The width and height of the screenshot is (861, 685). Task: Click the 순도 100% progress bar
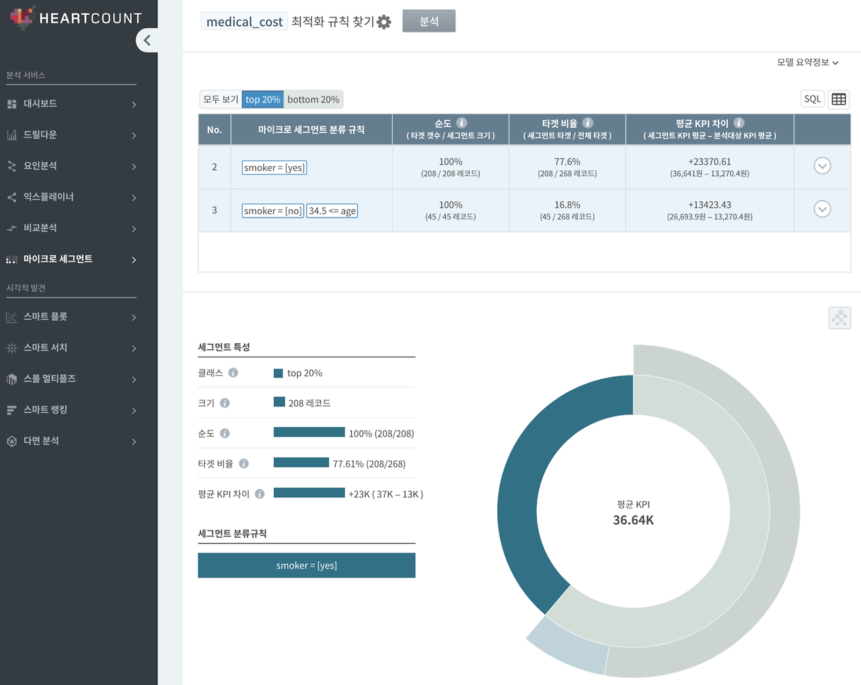pyautogui.click(x=309, y=432)
